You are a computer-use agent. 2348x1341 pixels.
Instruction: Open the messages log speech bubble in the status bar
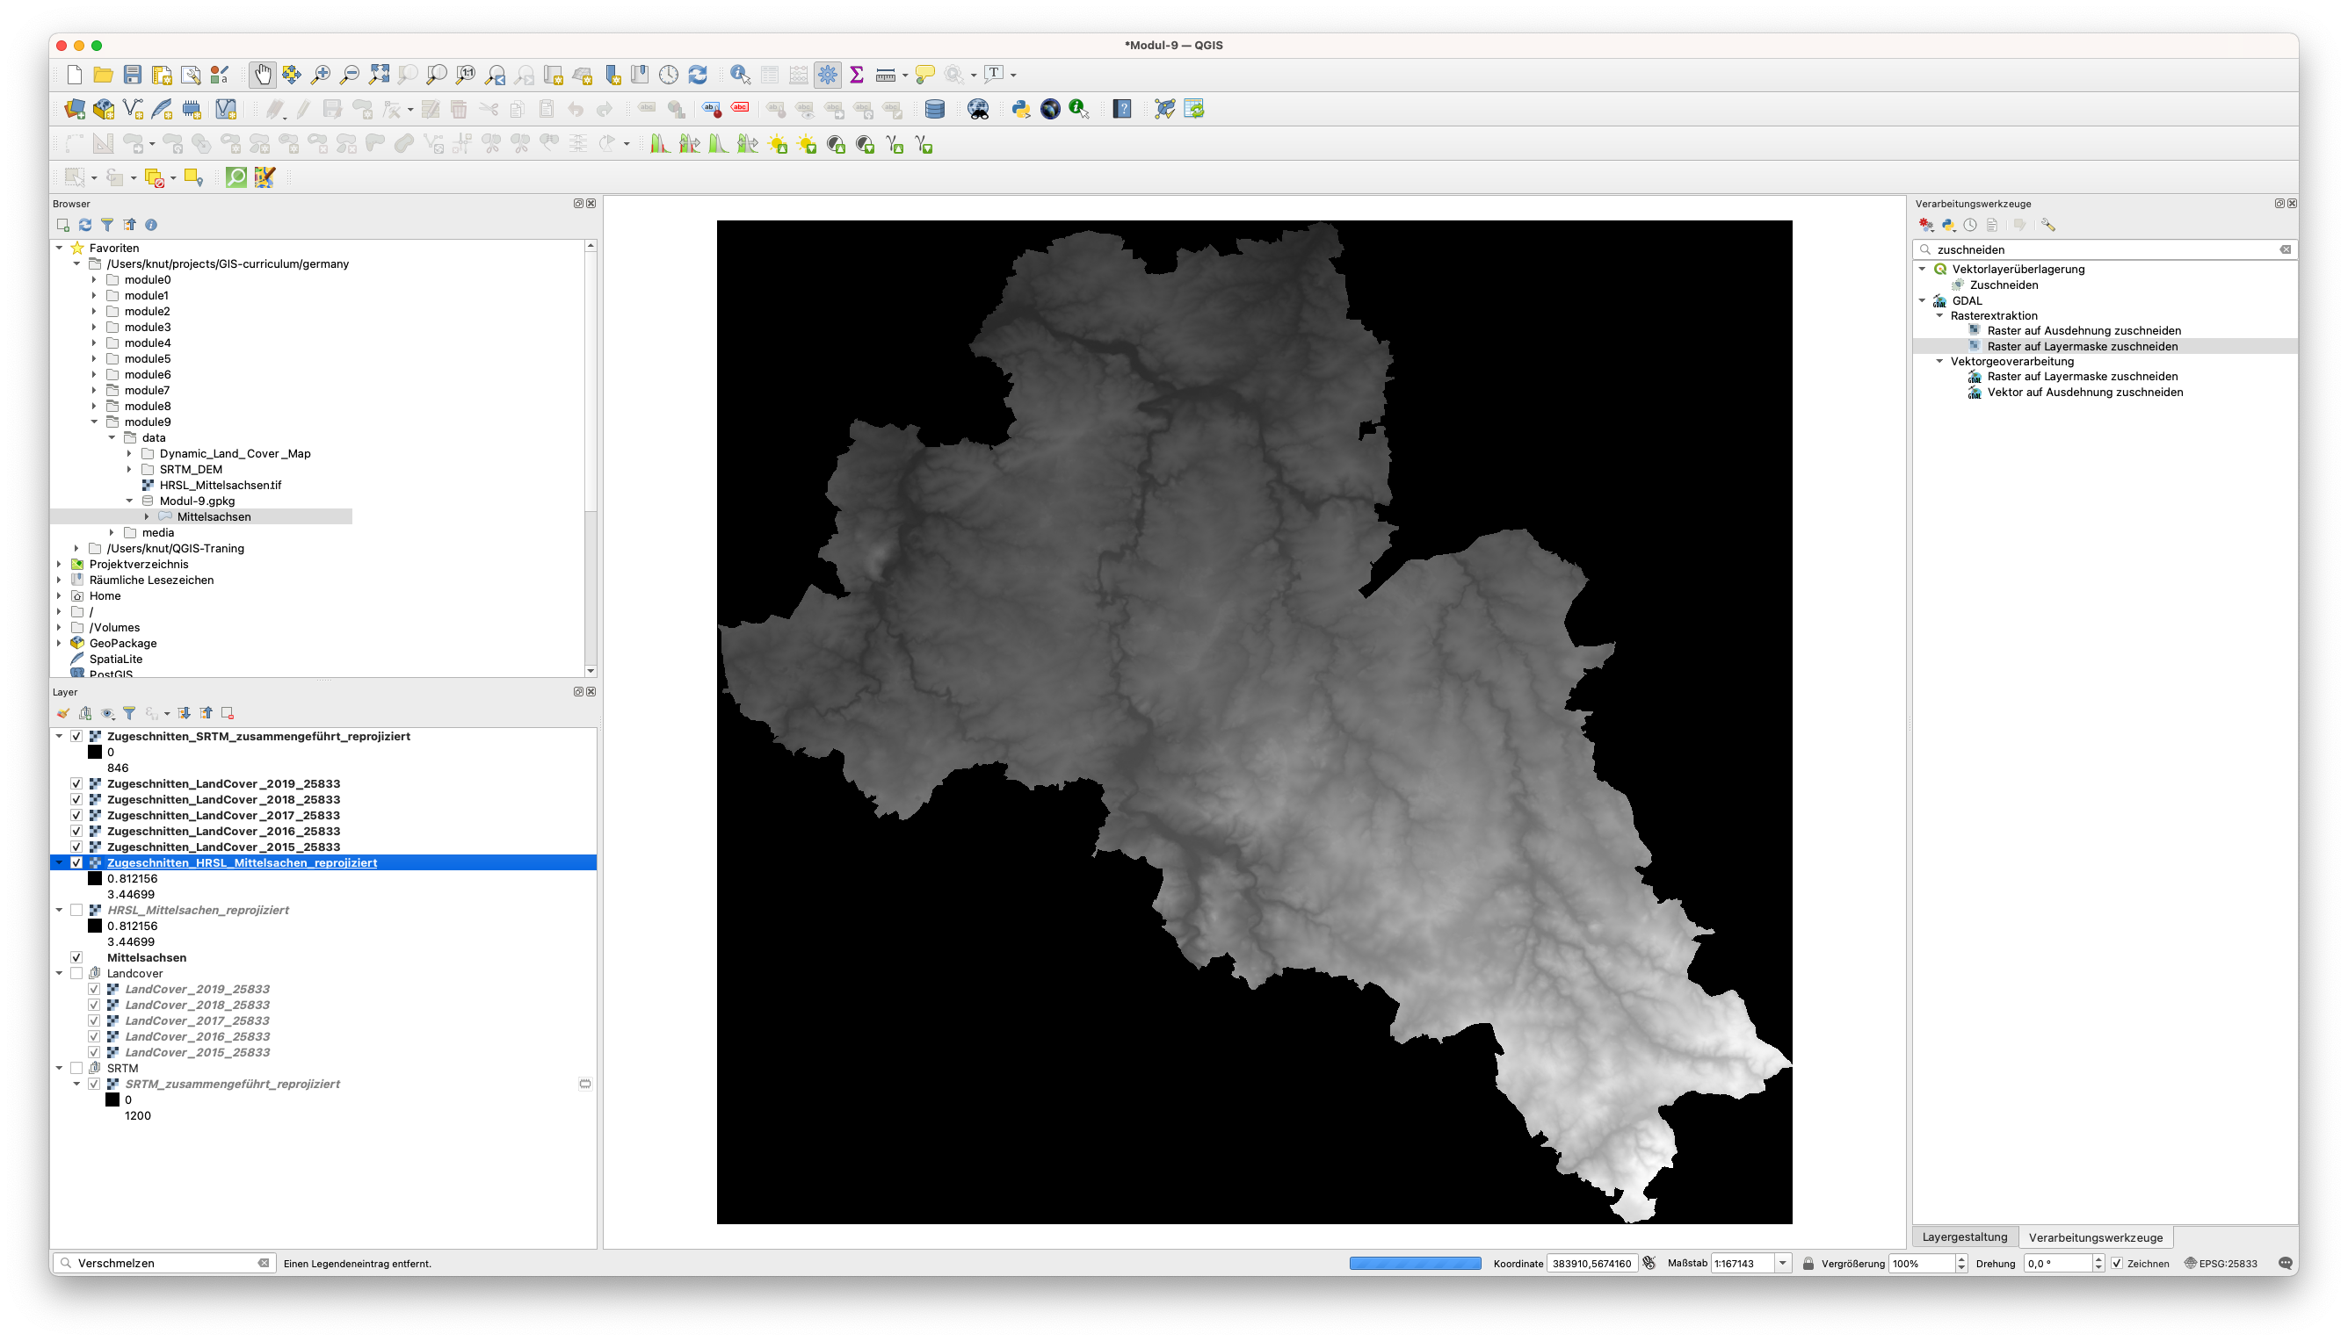[2285, 1263]
